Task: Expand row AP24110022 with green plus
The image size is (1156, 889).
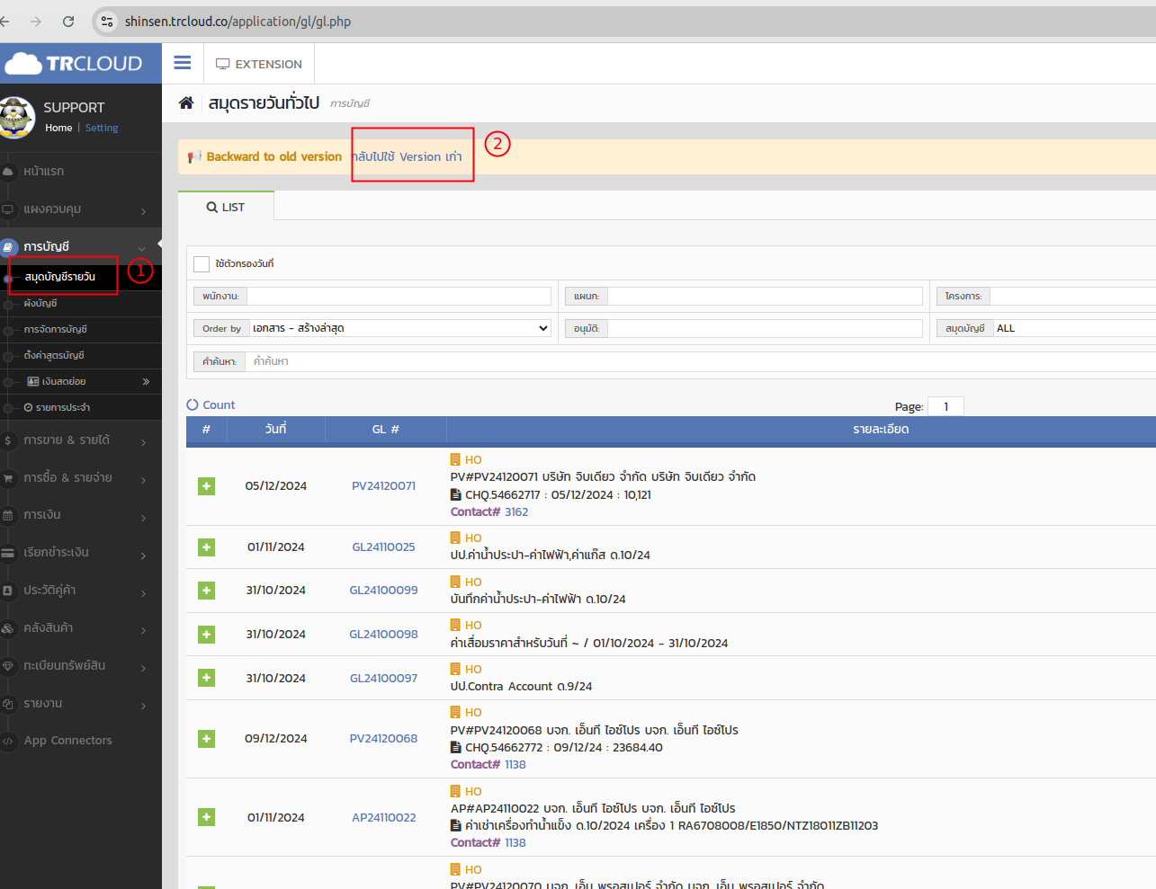Action: point(207,817)
